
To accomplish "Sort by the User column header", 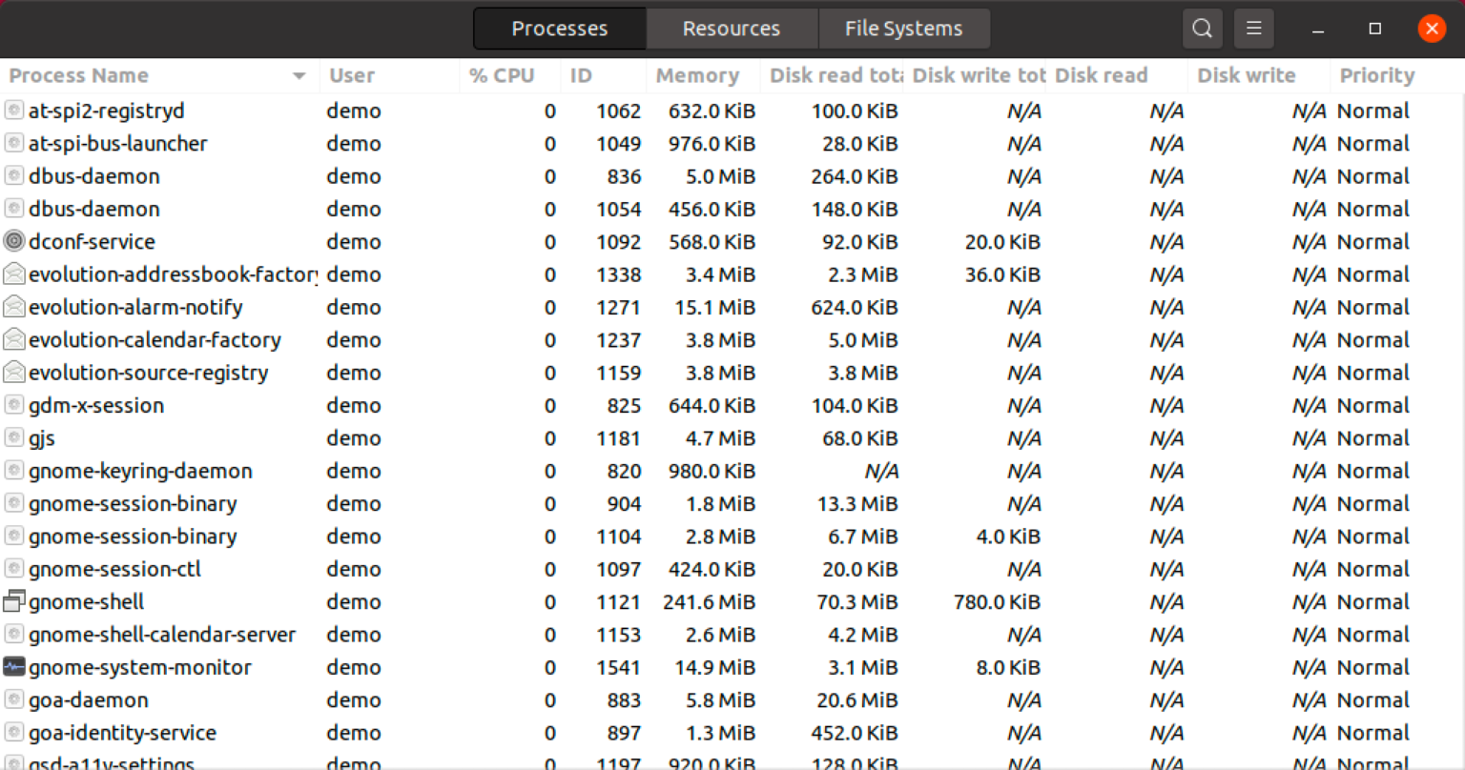I will (389, 75).
